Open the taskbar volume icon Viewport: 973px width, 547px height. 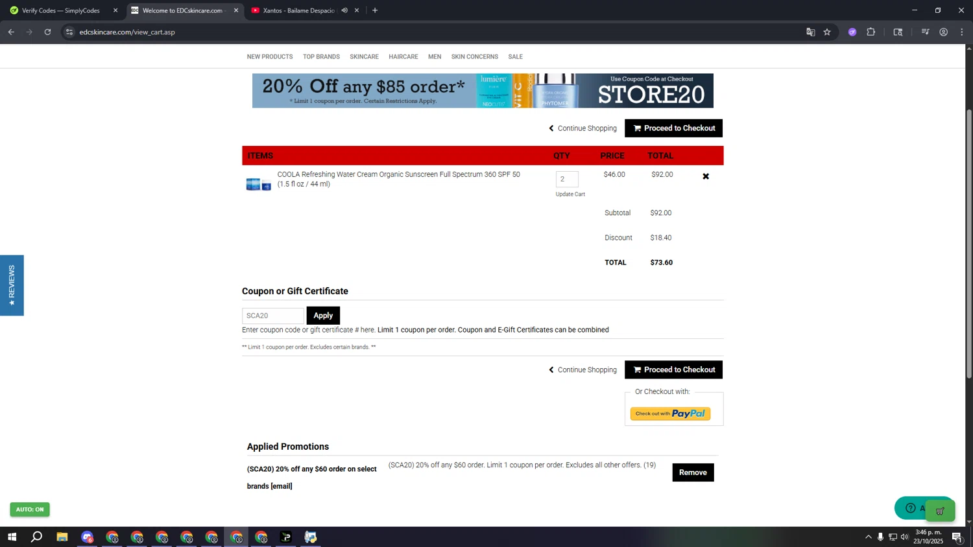tap(905, 537)
